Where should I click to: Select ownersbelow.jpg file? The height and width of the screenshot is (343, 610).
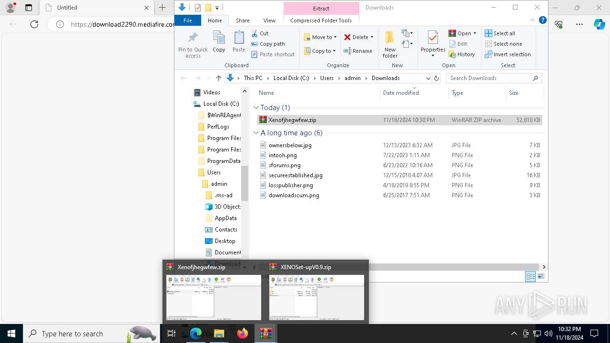(399, 145)
